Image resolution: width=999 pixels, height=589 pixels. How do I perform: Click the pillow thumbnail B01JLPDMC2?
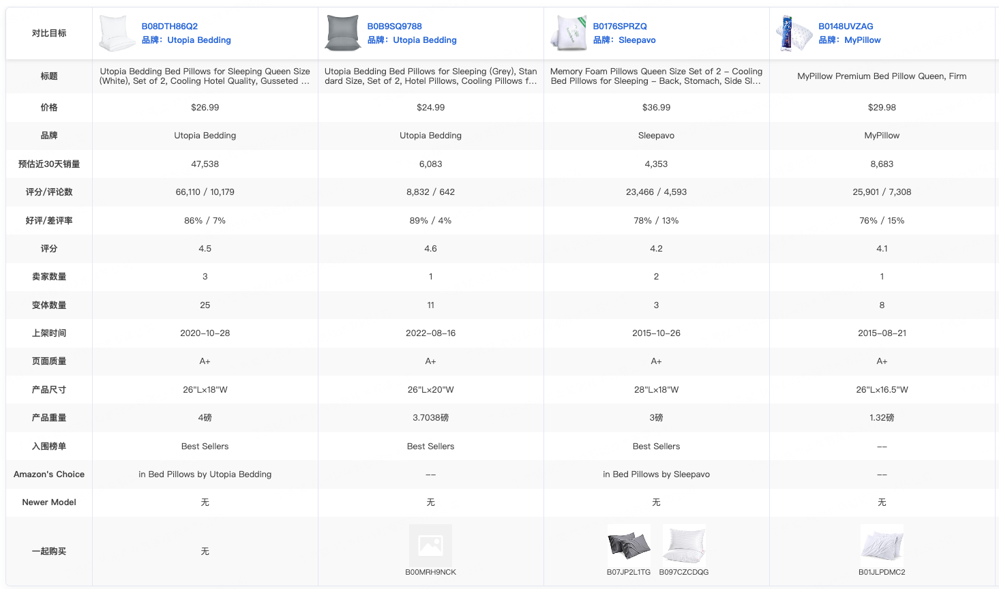pyautogui.click(x=882, y=545)
